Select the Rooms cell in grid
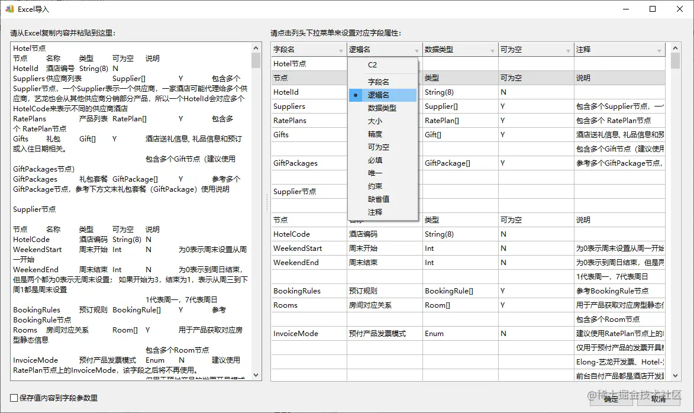 pos(309,305)
